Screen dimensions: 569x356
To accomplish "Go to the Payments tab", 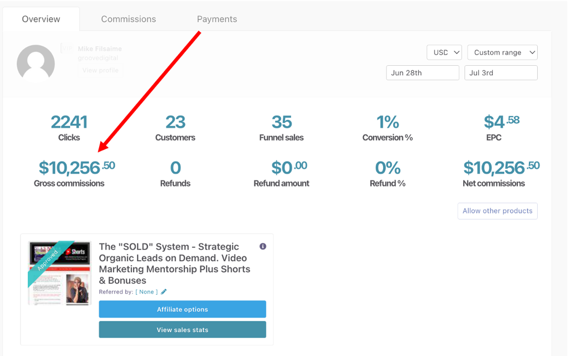I will 217,19.
